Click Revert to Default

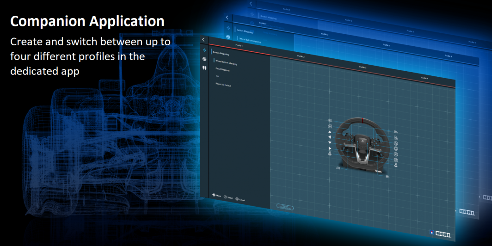(223, 85)
